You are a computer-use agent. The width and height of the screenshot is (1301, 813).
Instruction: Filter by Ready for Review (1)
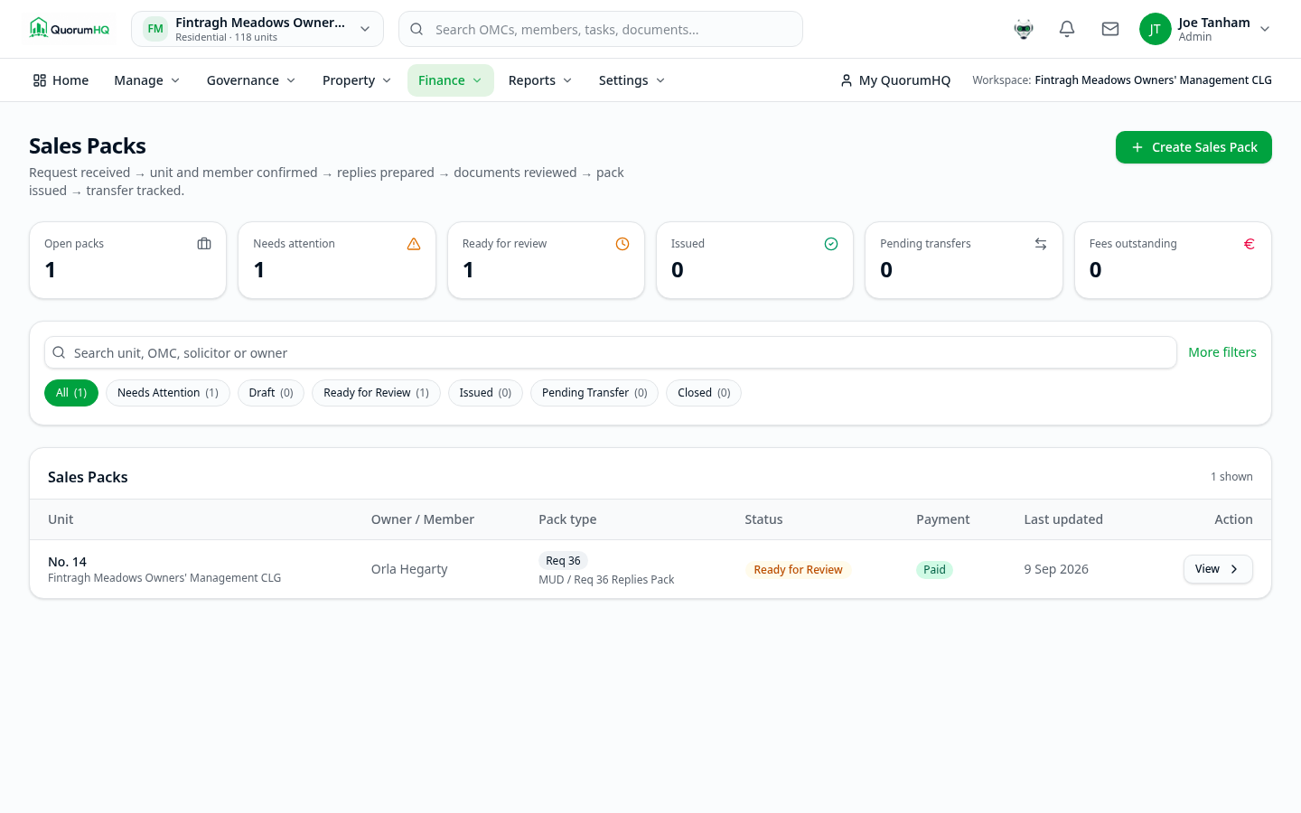376,393
